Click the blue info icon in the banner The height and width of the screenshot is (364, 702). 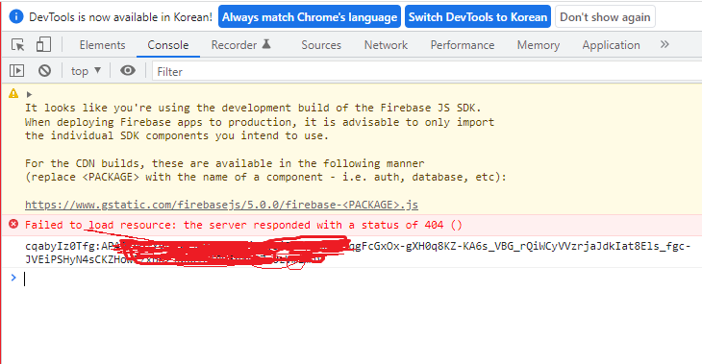click(16, 16)
